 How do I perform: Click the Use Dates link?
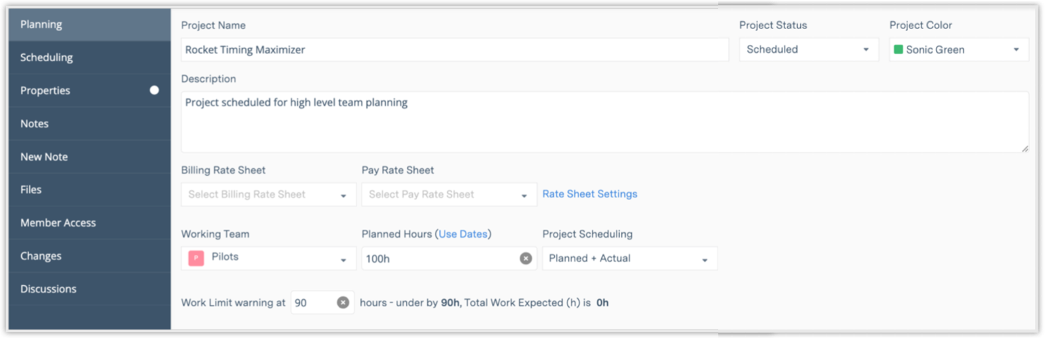[x=463, y=234]
